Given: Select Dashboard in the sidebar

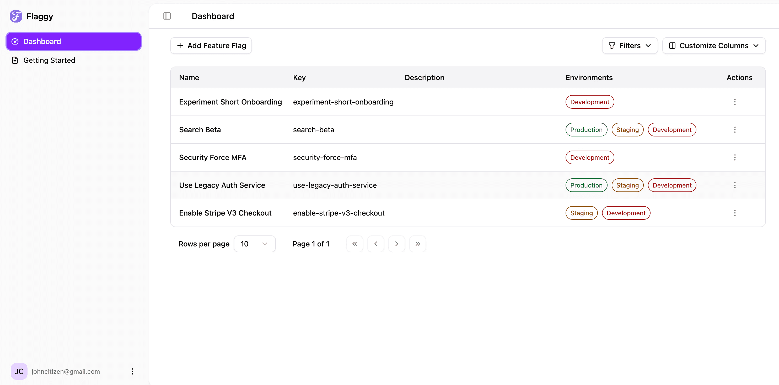Looking at the screenshot, I should click(x=73, y=41).
